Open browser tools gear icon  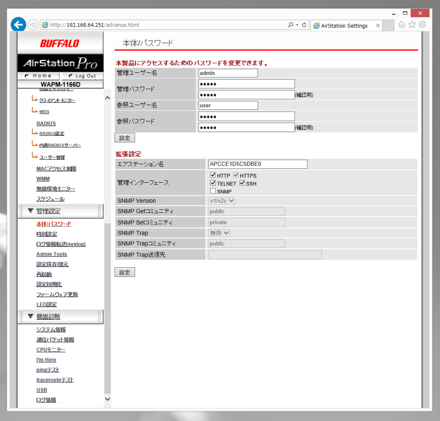(422, 25)
